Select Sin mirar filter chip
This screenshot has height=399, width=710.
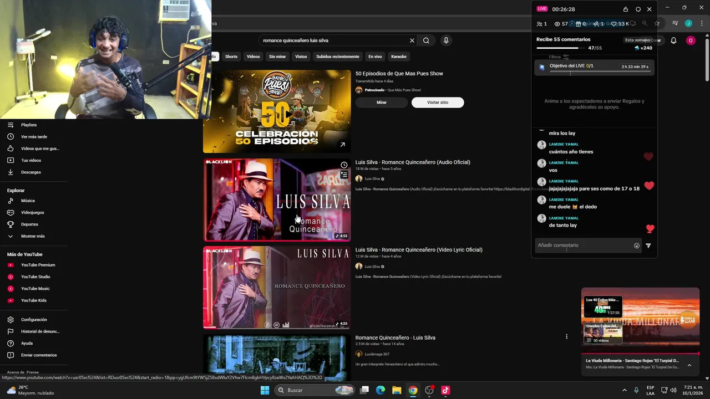coord(277,57)
